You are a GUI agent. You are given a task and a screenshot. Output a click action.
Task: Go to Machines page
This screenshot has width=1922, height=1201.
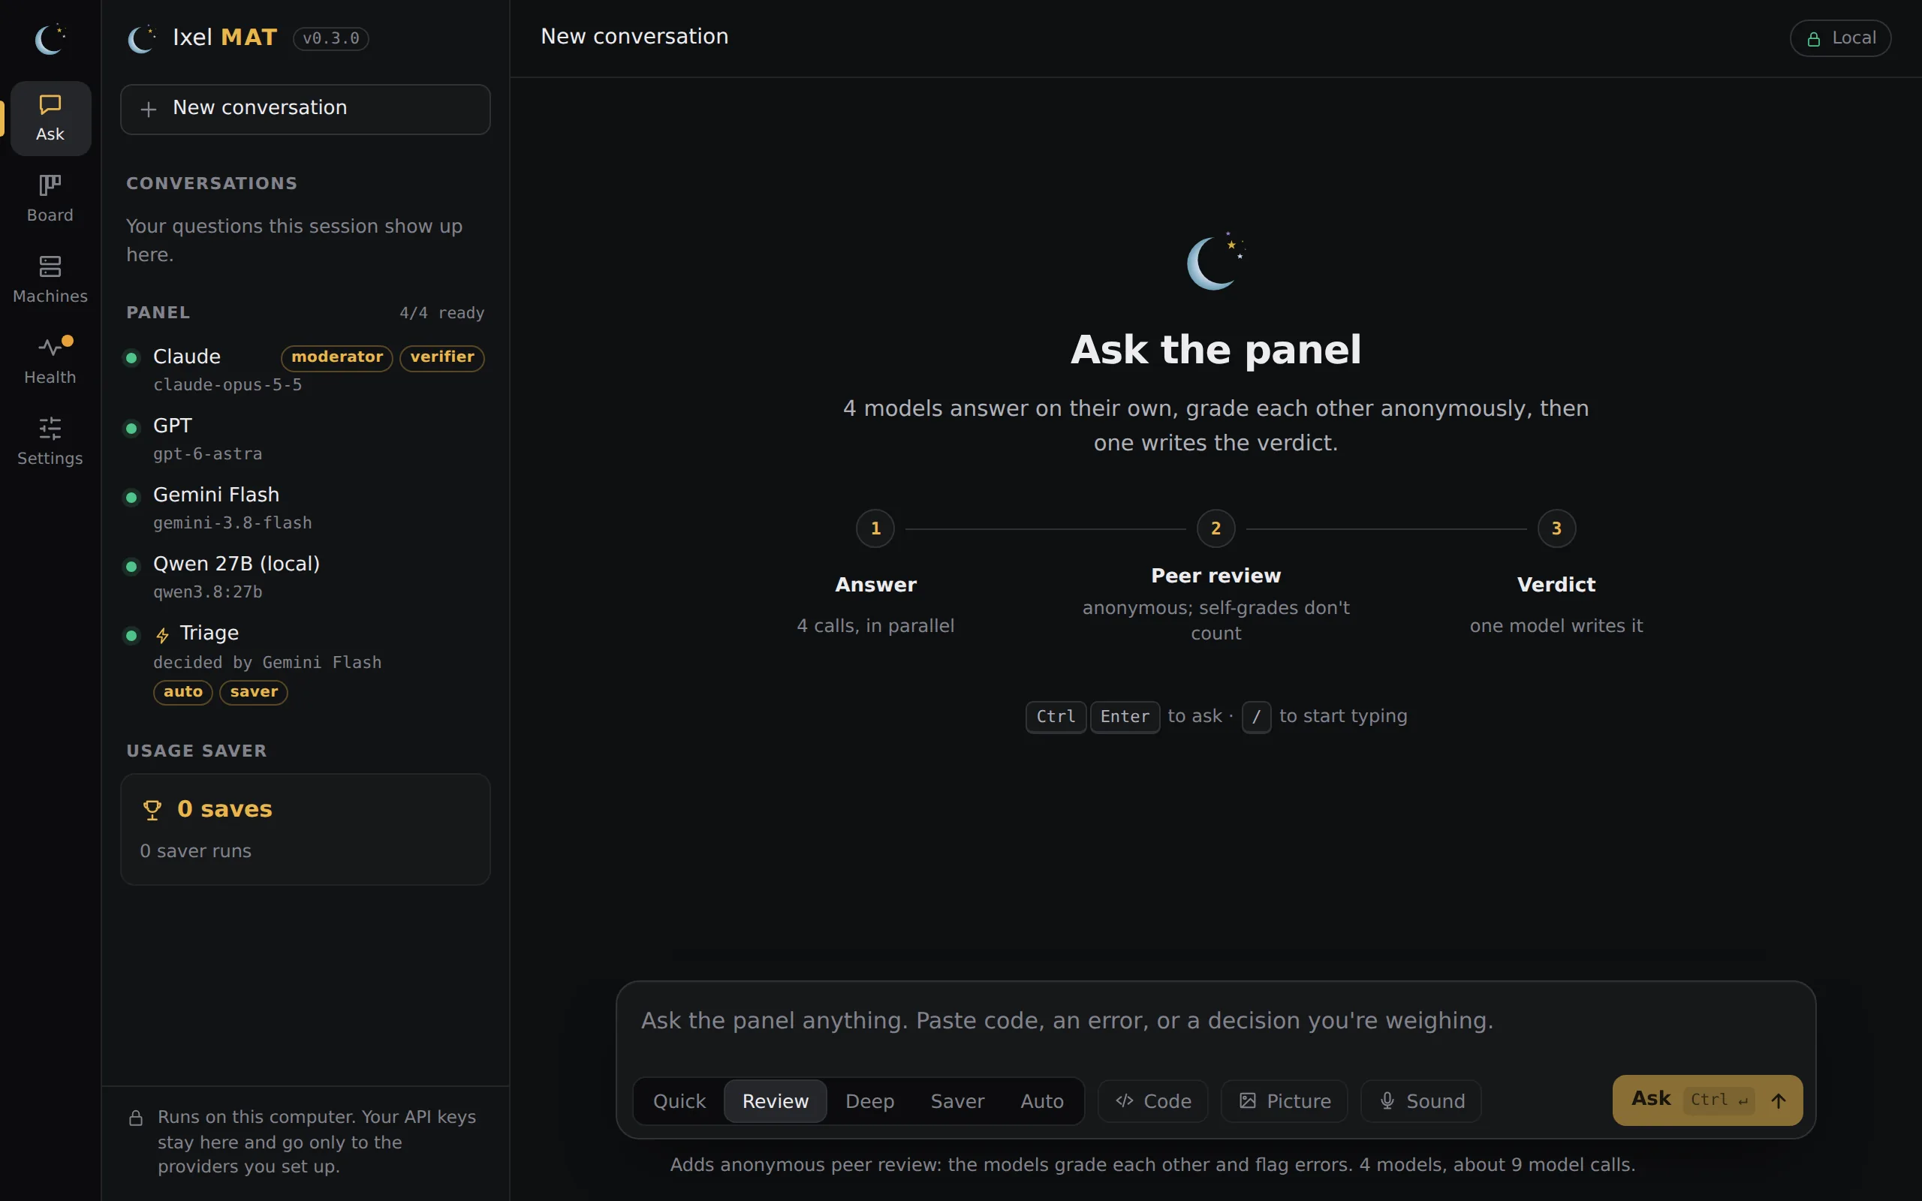pos(50,281)
